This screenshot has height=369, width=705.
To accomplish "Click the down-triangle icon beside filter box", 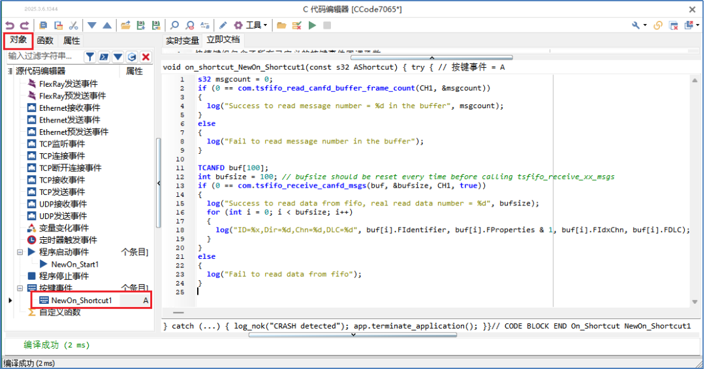I will tap(117, 57).
